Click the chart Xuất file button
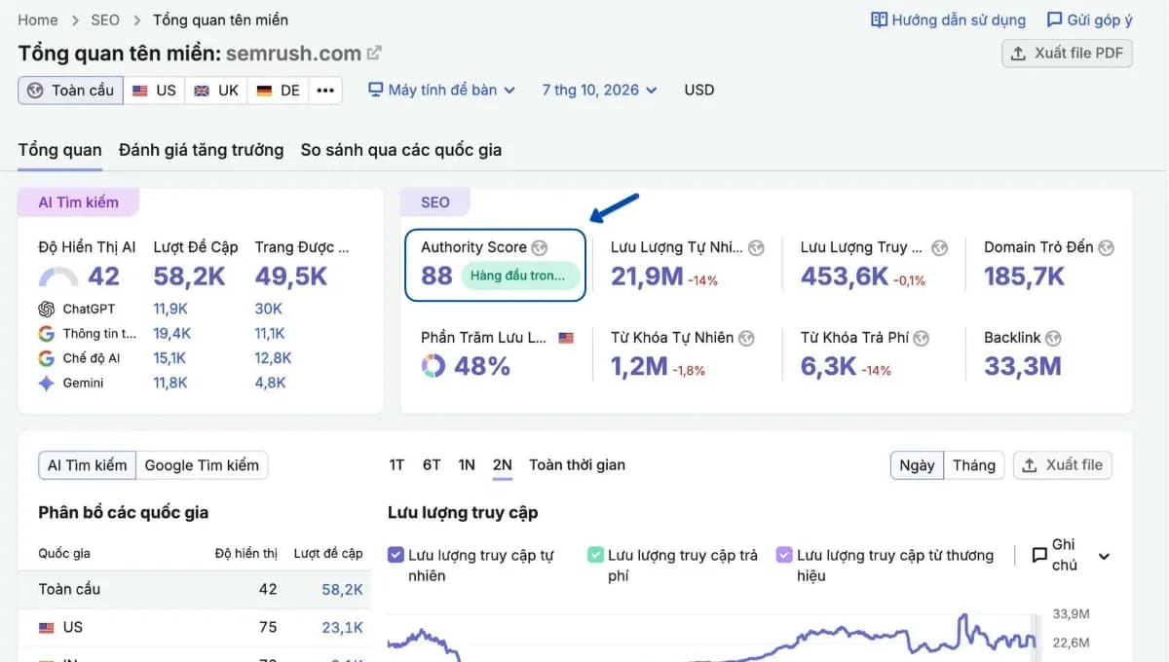The image size is (1169, 662). click(x=1062, y=465)
